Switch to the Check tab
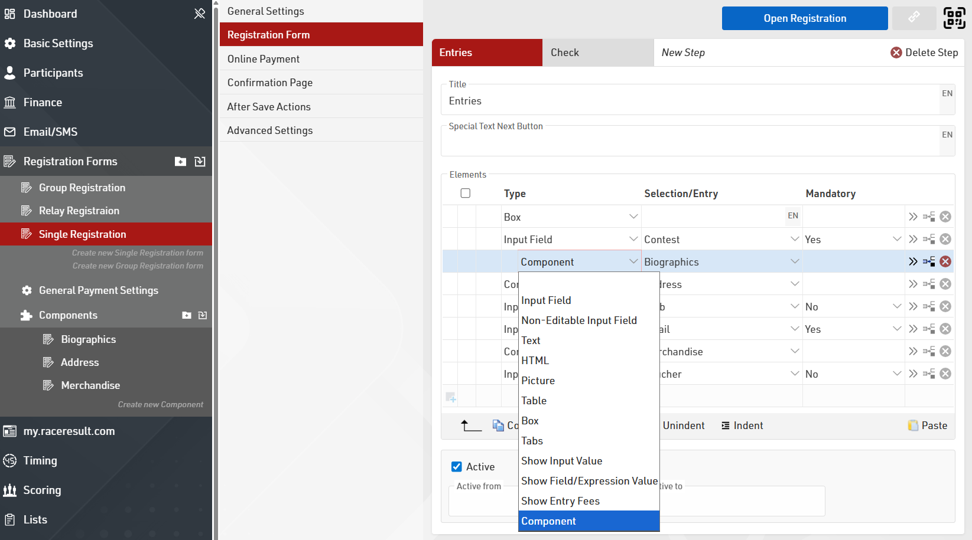Image resolution: width=972 pixels, height=540 pixels. coord(597,53)
